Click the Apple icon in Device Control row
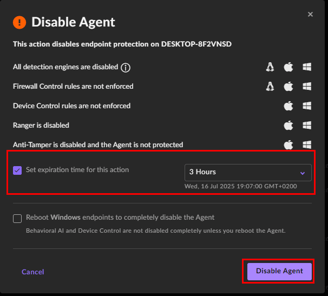The image size is (328, 296). click(288, 106)
